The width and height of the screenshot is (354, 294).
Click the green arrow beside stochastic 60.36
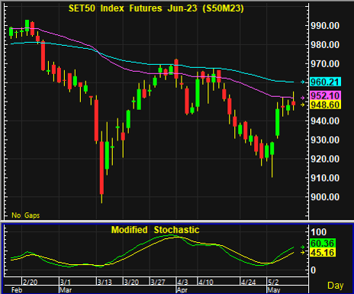click(303, 247)
